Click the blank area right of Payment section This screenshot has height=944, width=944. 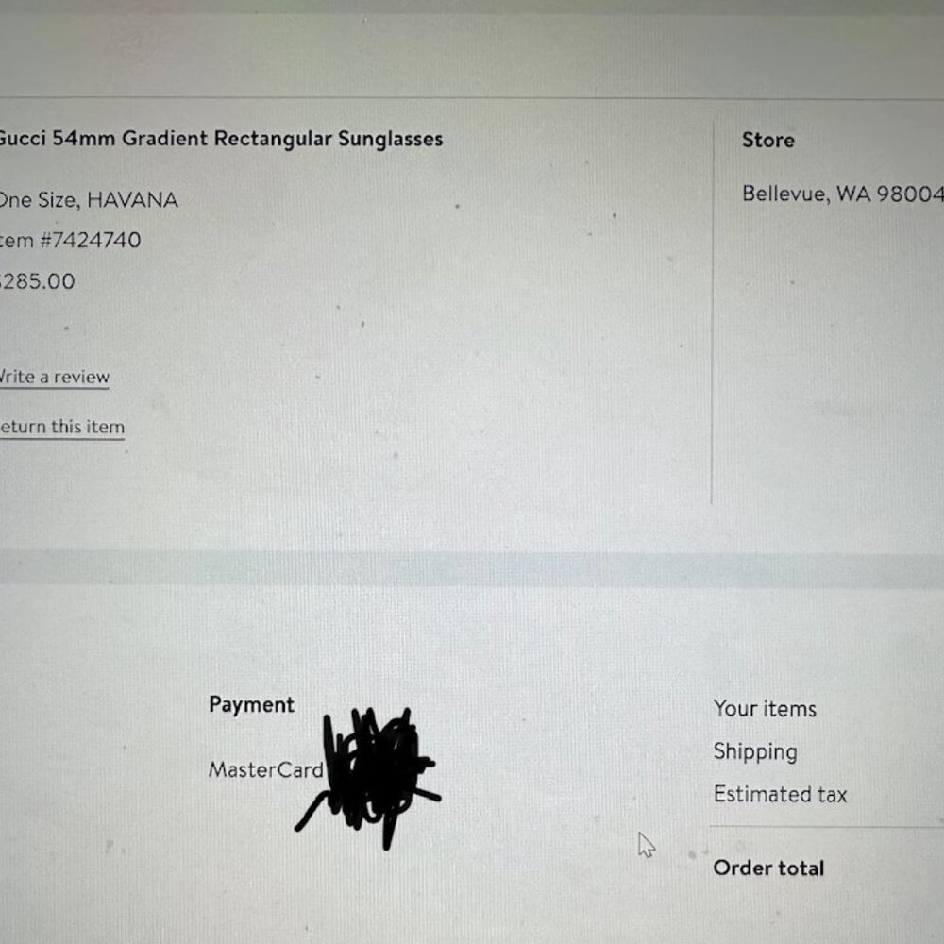point(560,752)
